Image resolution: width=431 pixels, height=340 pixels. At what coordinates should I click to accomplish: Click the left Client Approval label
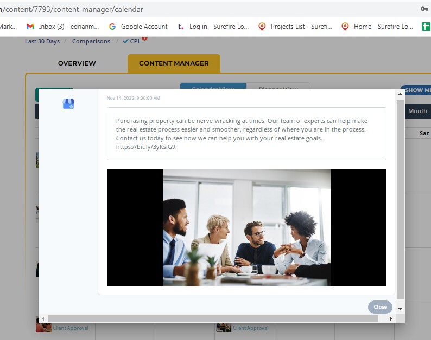71,328
